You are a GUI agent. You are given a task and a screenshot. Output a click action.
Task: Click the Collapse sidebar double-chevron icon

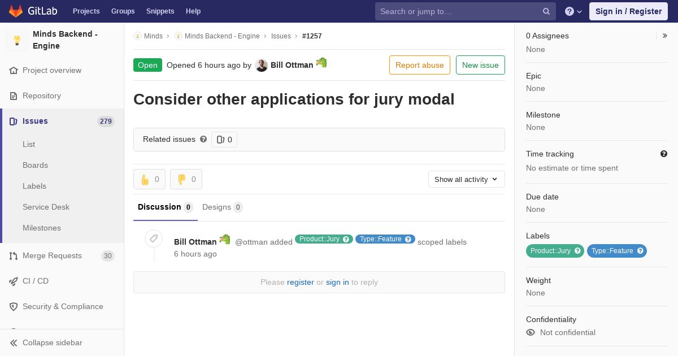[x=14, y=343]
